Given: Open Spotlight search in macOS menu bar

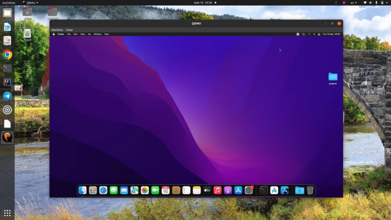Looking at the screenshot, I should (x=314, y=34).
